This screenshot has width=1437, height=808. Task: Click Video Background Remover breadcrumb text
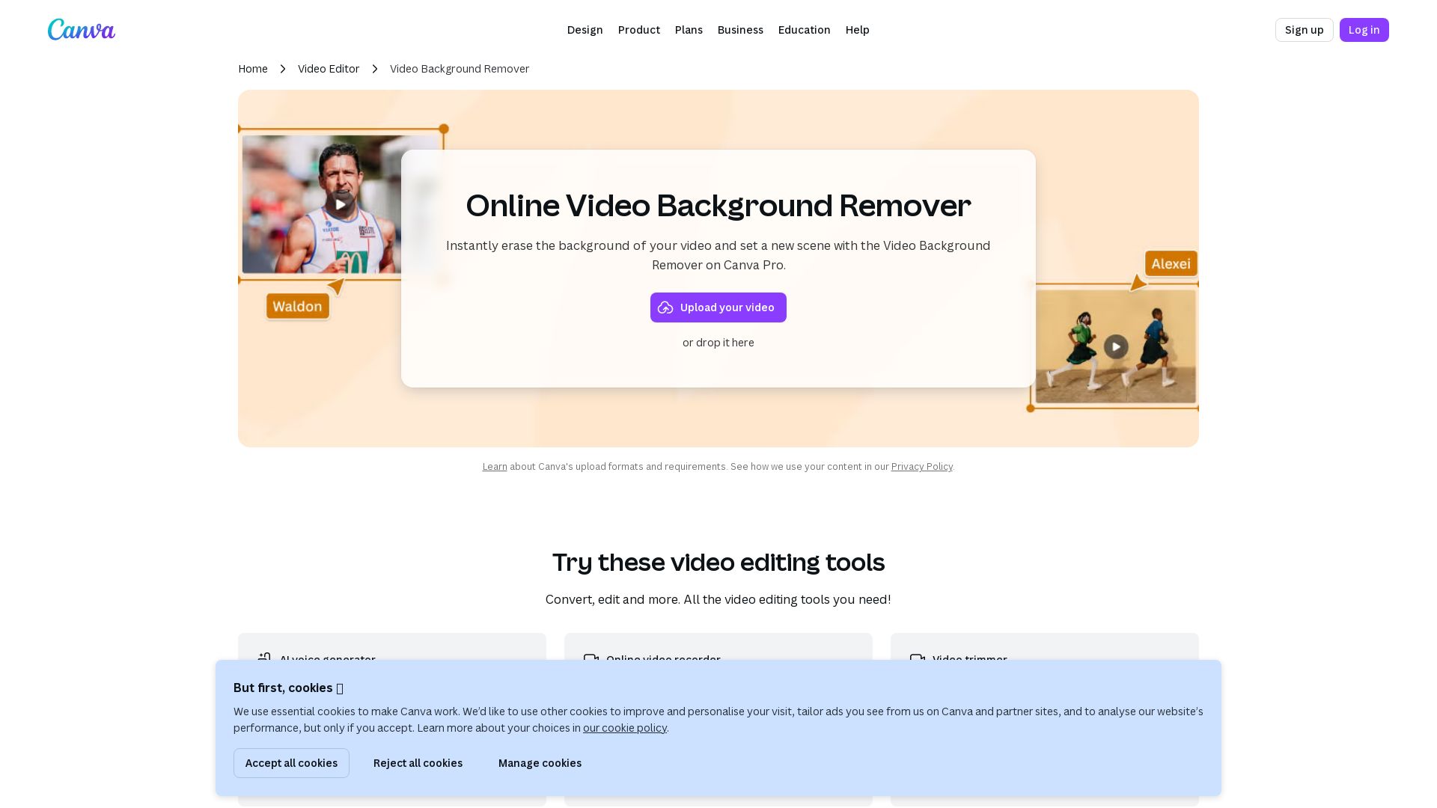point(460,69)
